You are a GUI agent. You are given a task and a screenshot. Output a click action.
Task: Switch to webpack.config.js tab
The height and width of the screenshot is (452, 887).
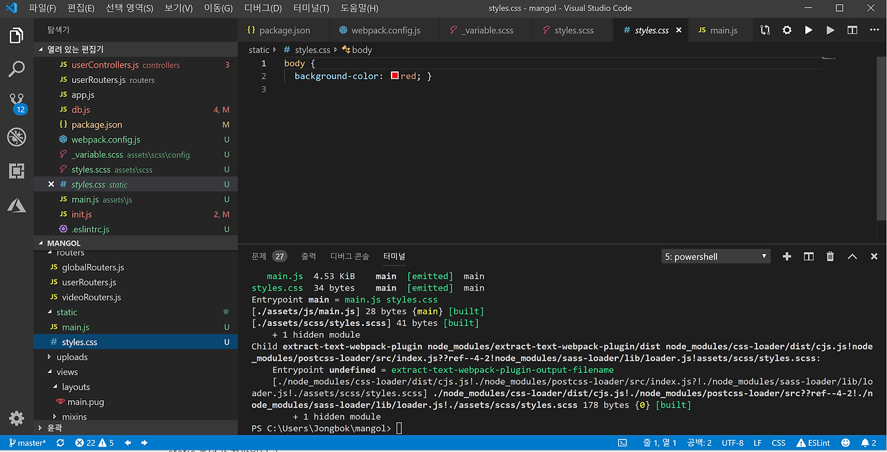(x=385, y=30)
